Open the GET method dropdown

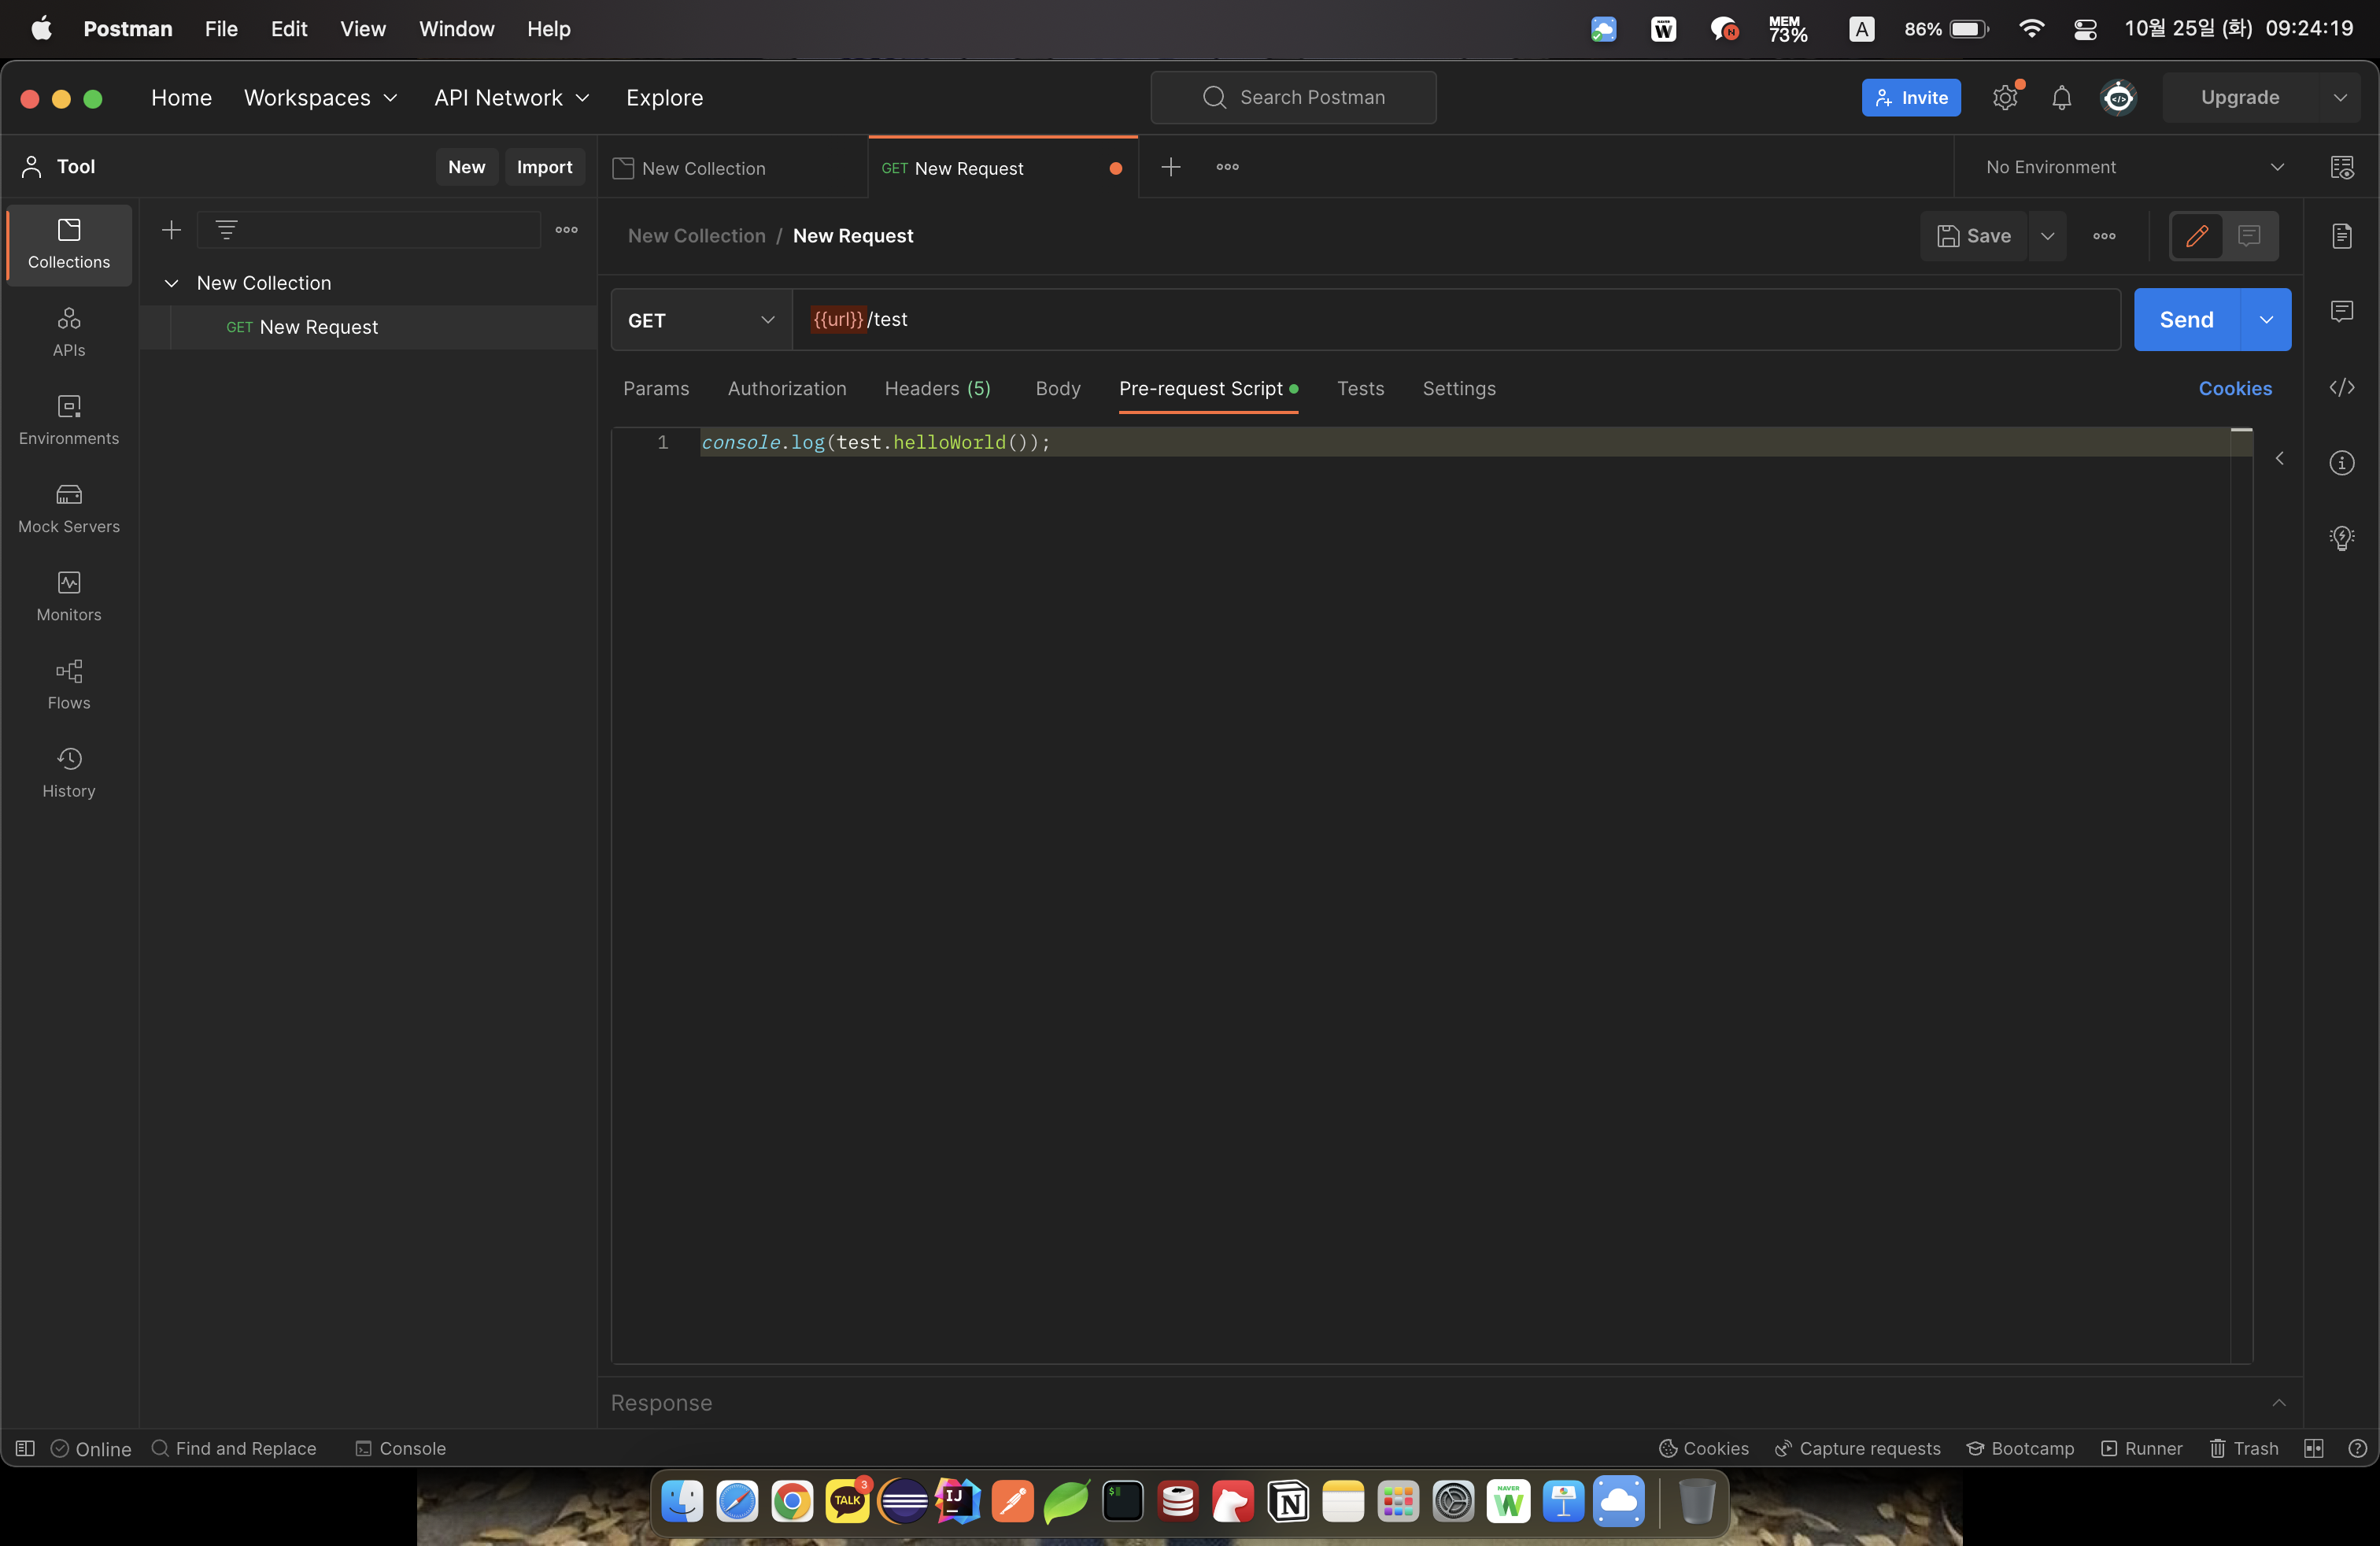[701, 320]
